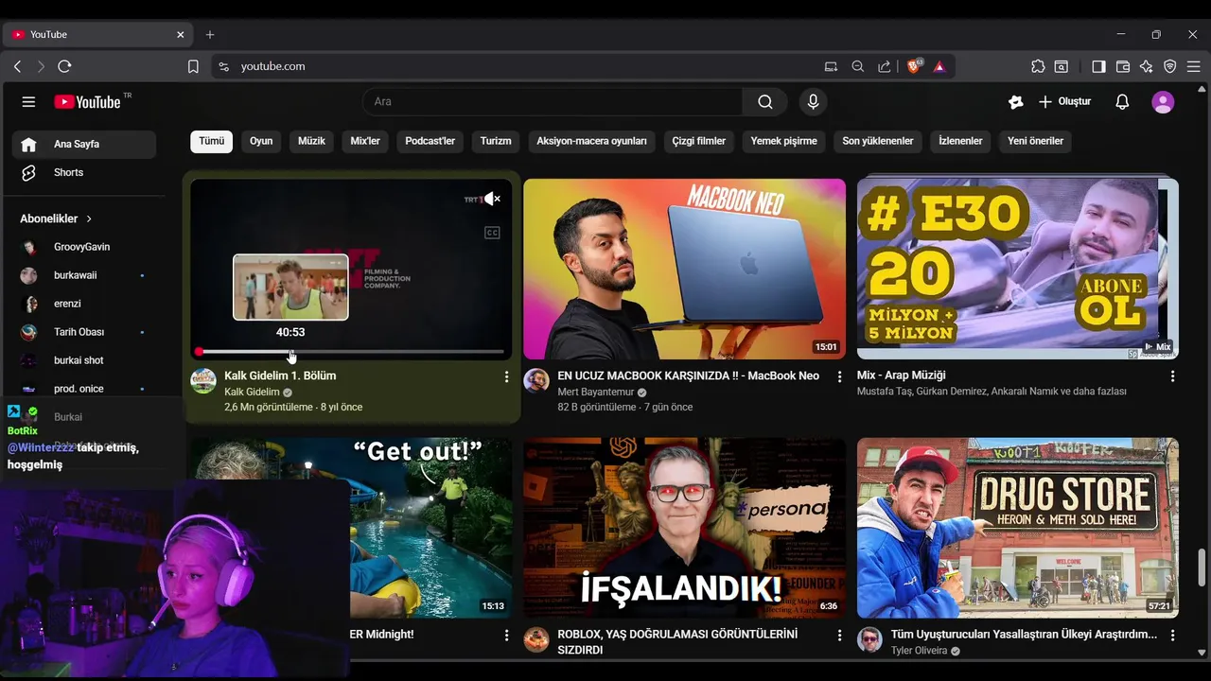Click the Oluştur create button
The height and width of the screenshot is (681, 1211).
point(1065,101)
